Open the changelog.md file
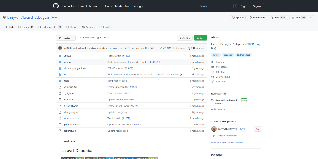 (71, 112)
